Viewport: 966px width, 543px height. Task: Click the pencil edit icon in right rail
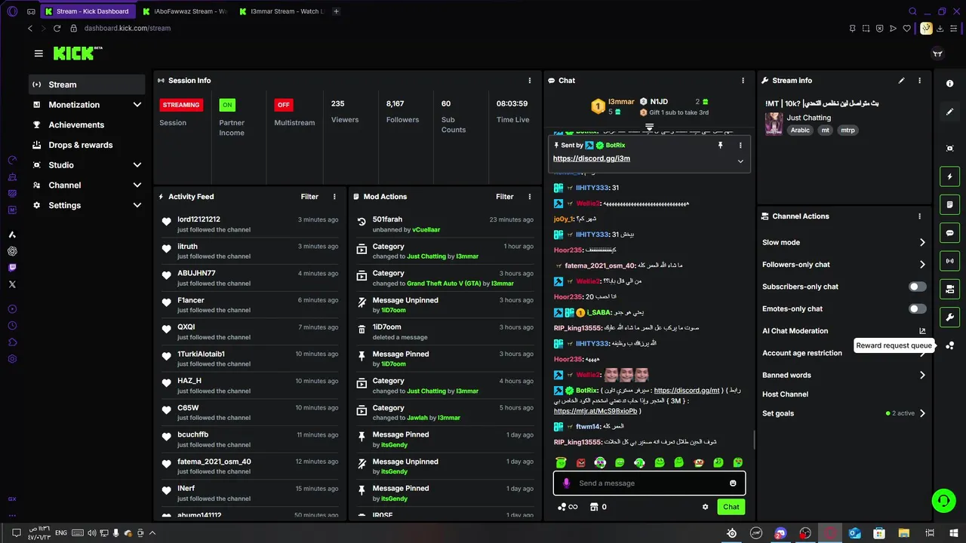pos(950,112)
